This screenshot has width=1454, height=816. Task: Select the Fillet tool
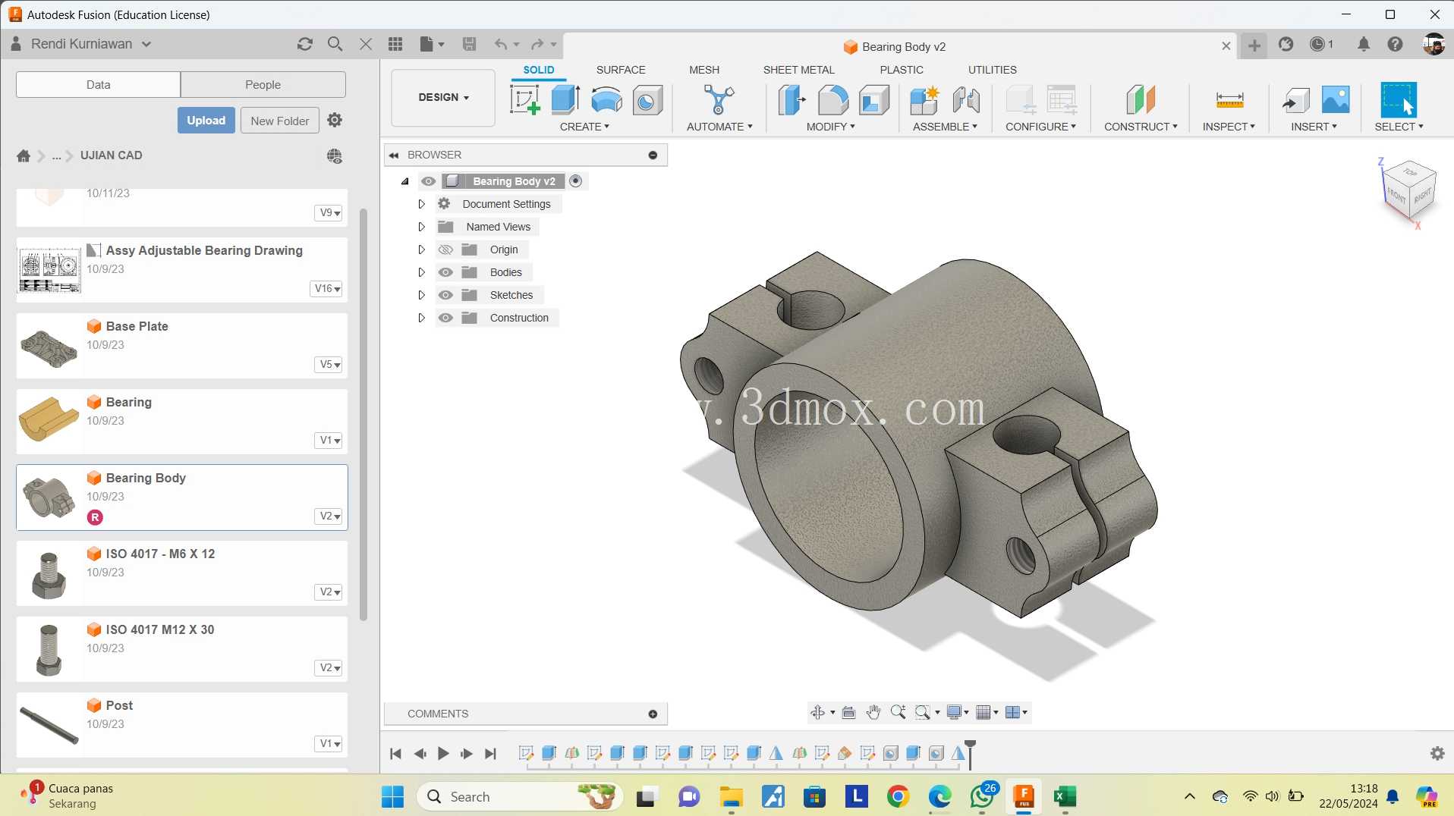(832, 99)
